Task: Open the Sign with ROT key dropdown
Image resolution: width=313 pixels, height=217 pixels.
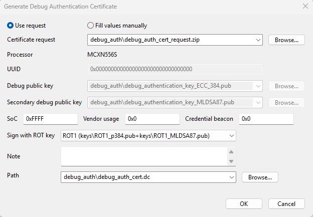Action: pyautogui.click(x=231, y=135)
